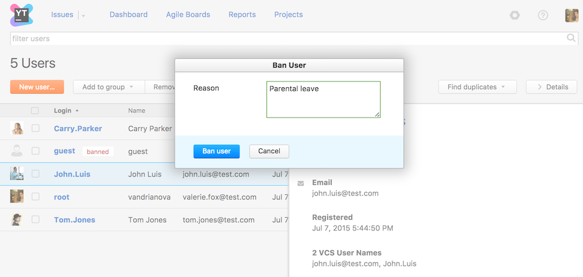The image size is (583, 277).
Task: Click Carry.Parker's avatar thumbnail
Action: pos(17,129)
